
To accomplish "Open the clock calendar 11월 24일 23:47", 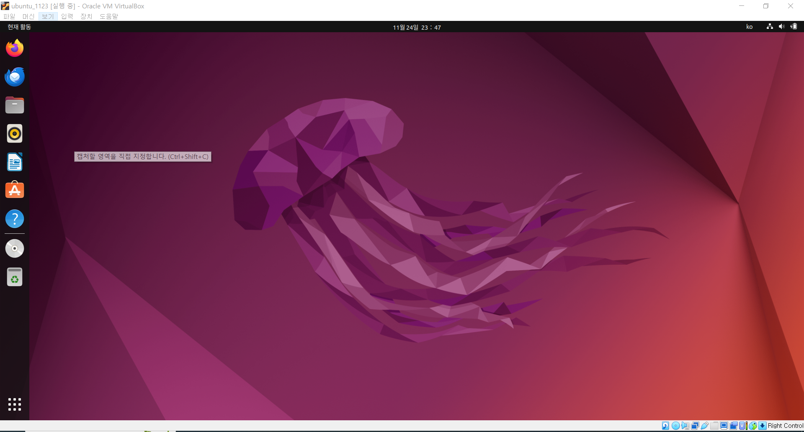I will coord(417,27).
